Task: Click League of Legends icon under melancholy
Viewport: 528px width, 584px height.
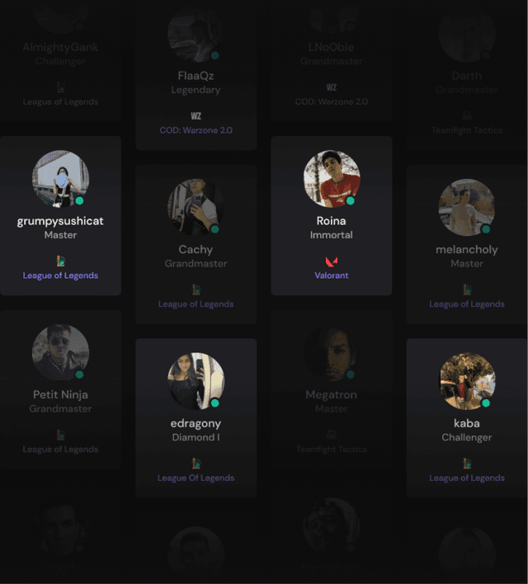Action: 467,290
